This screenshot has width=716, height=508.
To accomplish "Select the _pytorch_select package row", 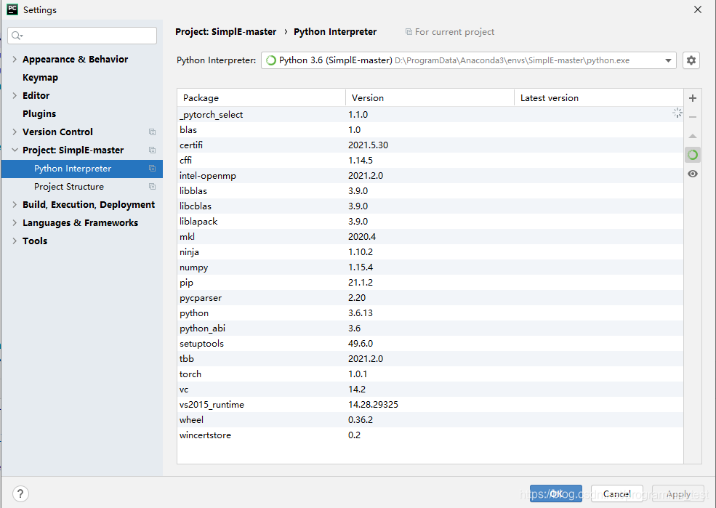I will click(430, 115).
